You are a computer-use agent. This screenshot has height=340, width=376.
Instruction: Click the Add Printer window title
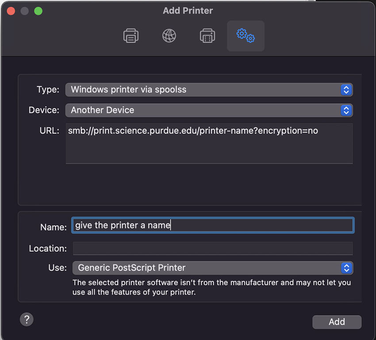tap(188, 11)
